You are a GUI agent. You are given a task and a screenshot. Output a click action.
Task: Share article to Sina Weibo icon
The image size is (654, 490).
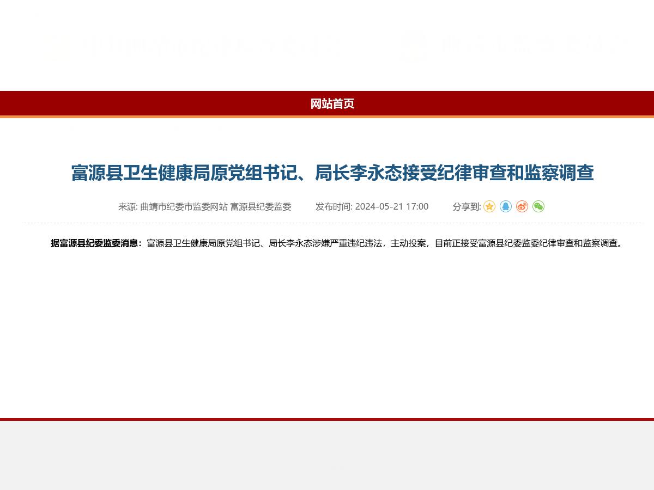click(x=522, y=206)
